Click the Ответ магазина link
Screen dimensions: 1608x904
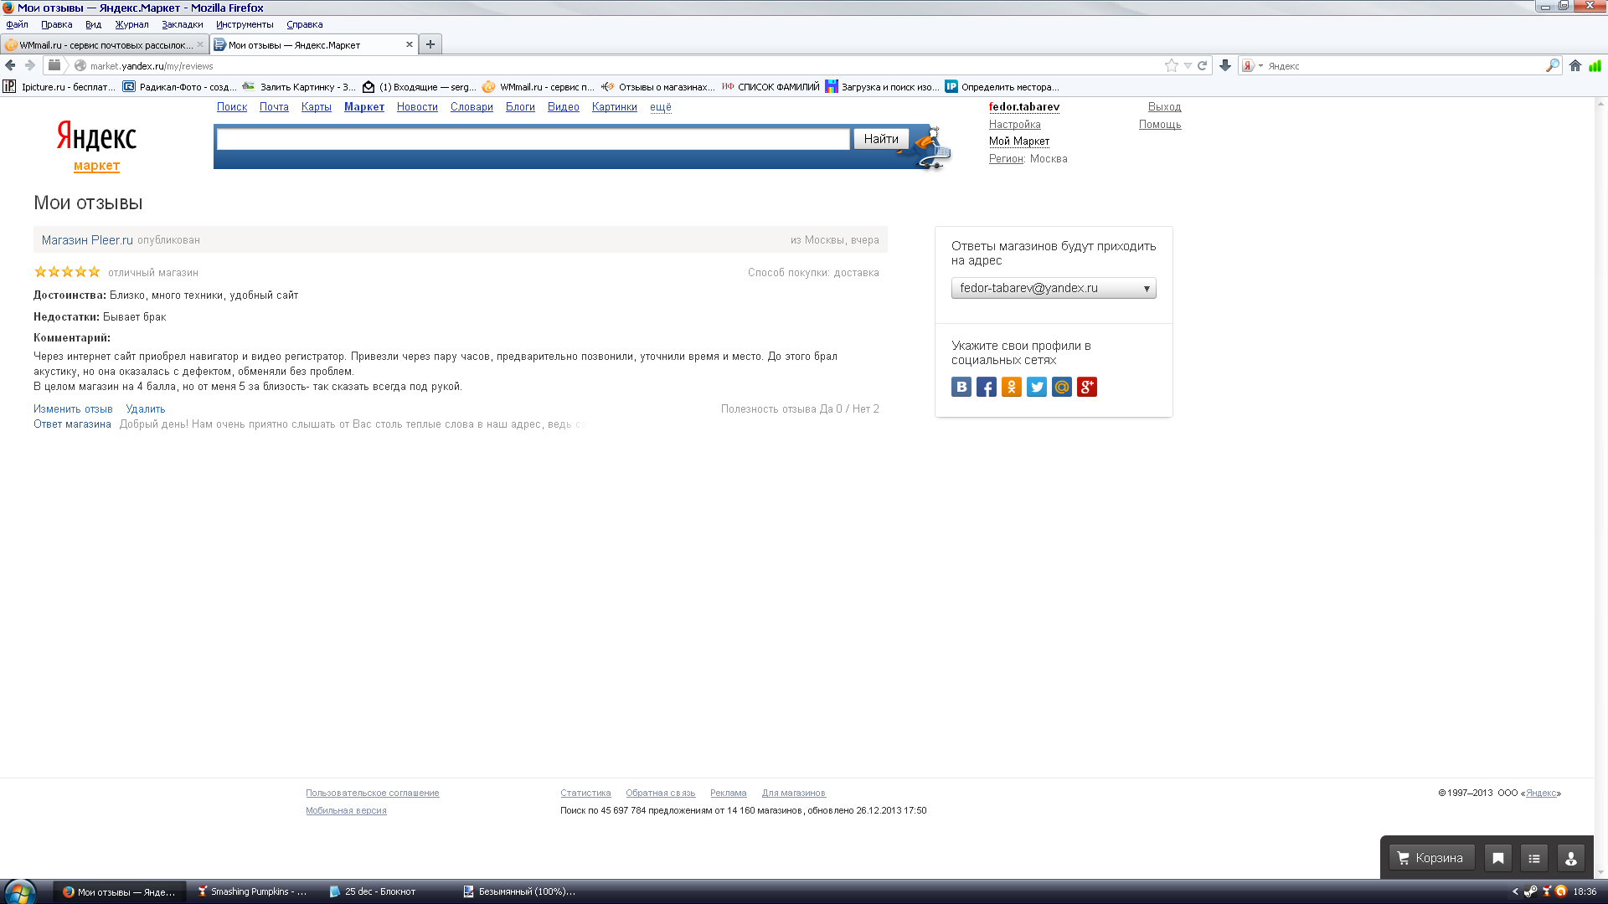72,424
